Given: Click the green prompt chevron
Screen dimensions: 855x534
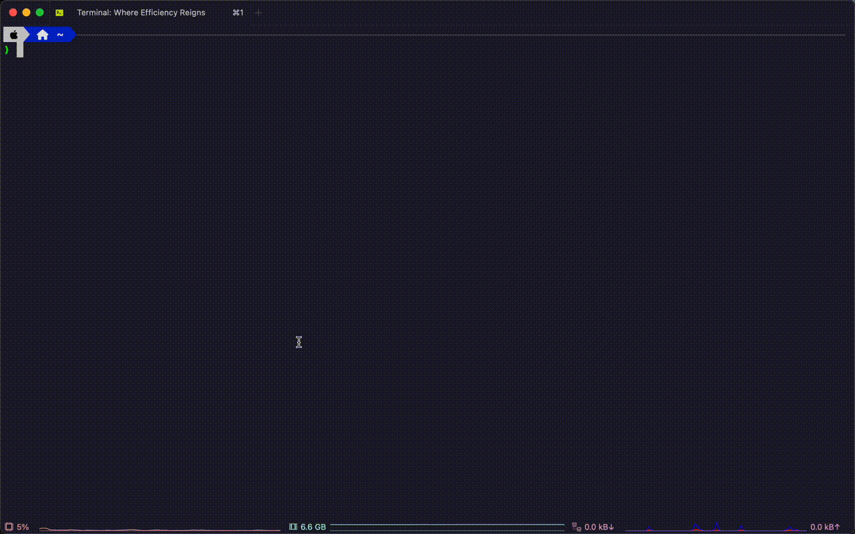Looking at the screenshot, I should click(x=7, y=50).
